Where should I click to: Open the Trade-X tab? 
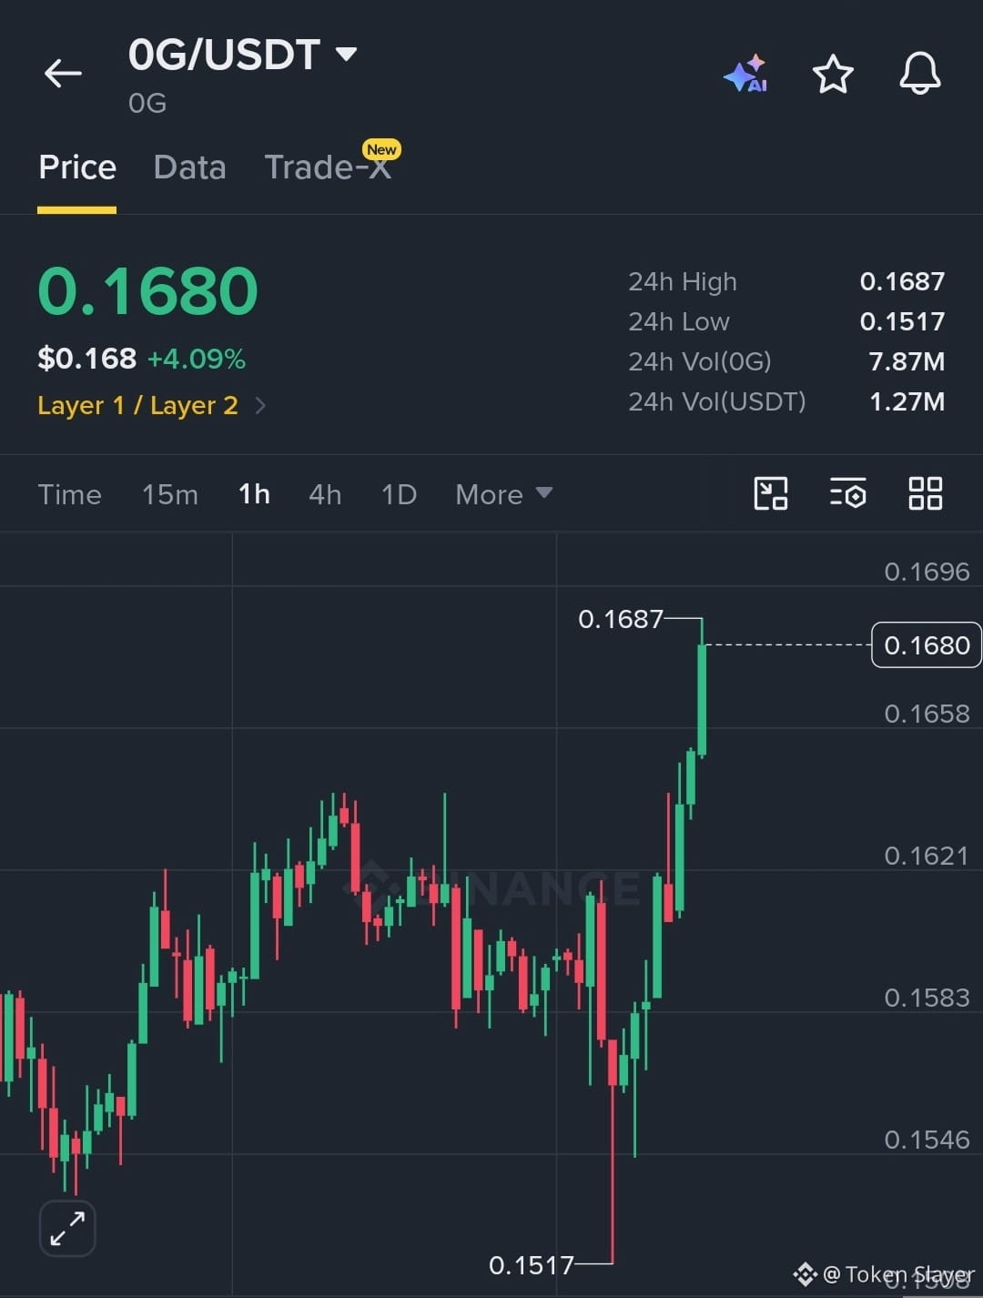(x=328, y=167)
